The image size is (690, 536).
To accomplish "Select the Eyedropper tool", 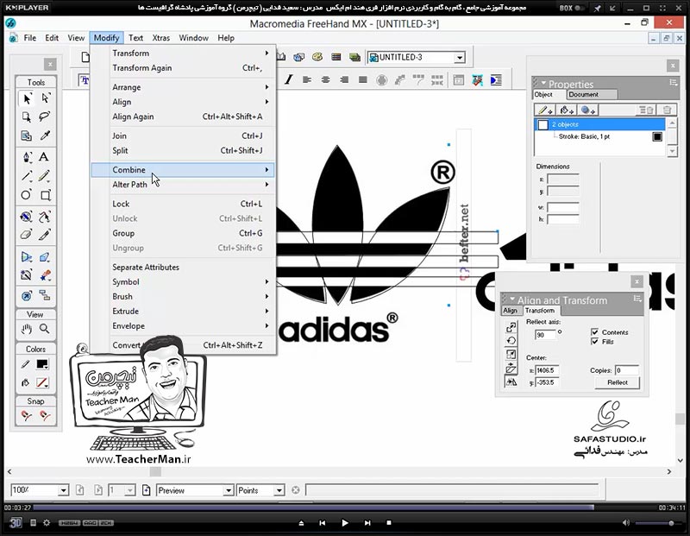I will (x=45, y=136).
